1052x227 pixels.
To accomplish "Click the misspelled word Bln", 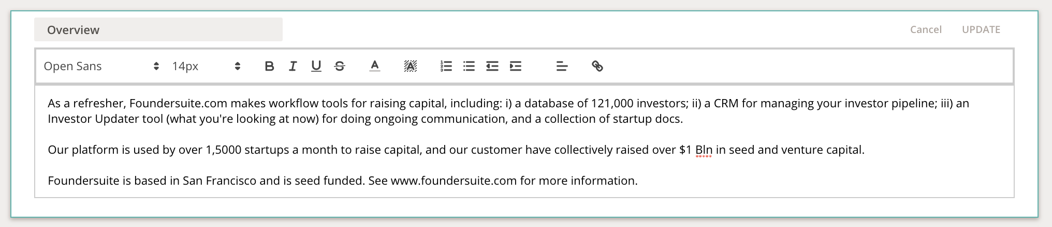I will point(704,150).
